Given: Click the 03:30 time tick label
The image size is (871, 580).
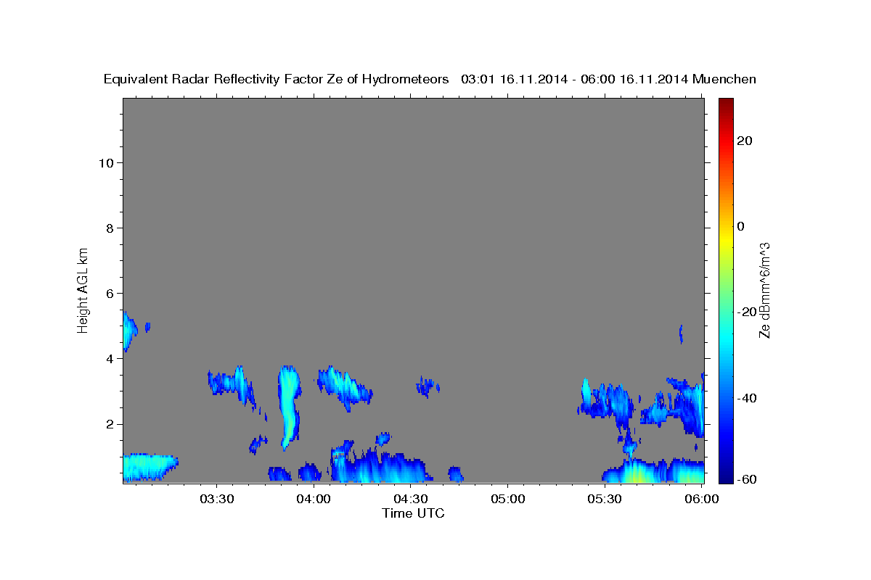Looking at the screenshot, I should (217, 500).
